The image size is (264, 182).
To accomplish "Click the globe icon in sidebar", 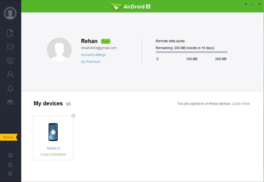I will (10, 155).
